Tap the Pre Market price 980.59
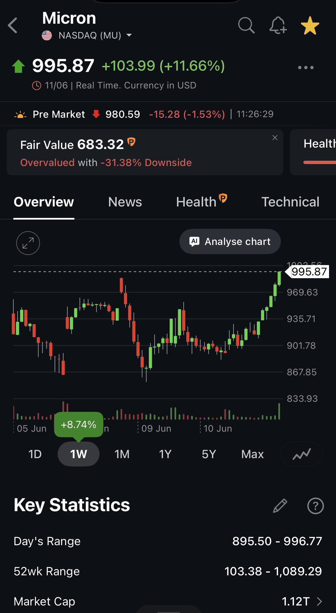The height and width of the screenshot is (613, 336). (123, 114)
